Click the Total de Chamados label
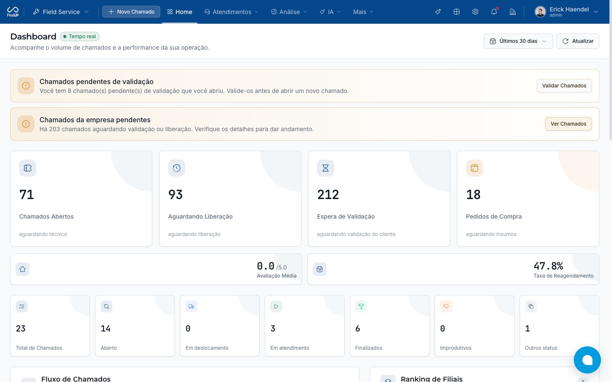 pos(39,348)
